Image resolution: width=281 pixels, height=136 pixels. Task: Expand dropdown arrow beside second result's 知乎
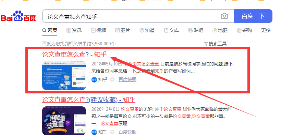coord(112,132)
